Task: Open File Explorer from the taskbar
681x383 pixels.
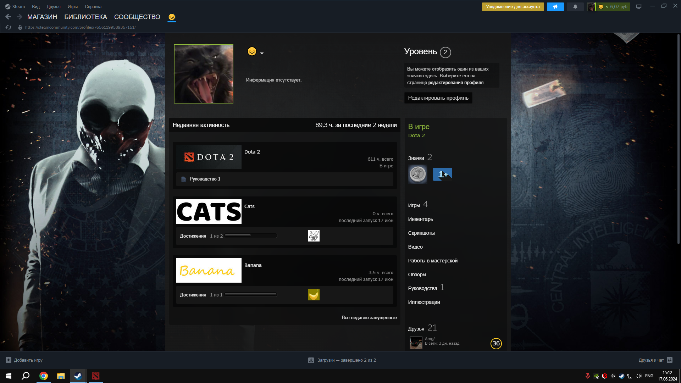Action: pos(61,376)
